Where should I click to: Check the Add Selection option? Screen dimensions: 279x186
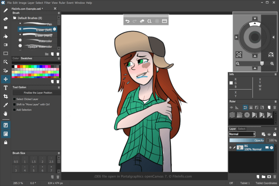[x=15, y=110]
